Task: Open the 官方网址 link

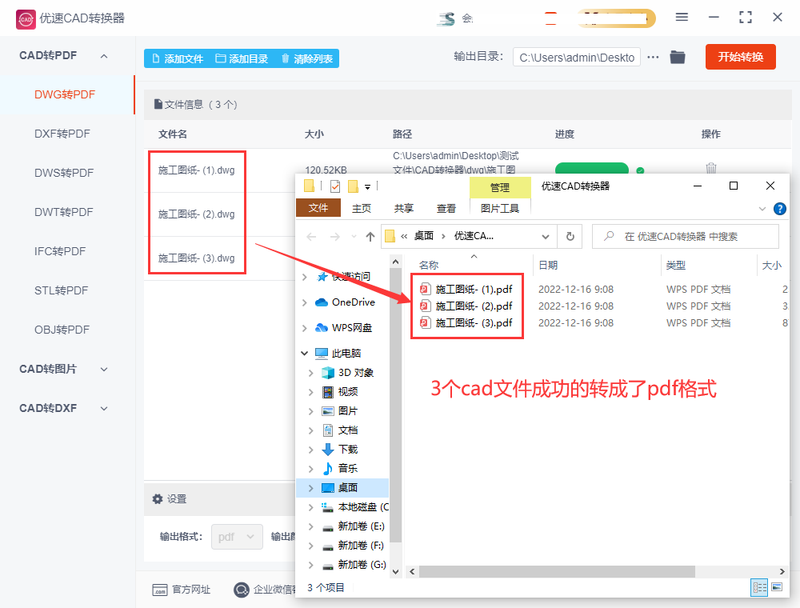Action: [181, 590]
